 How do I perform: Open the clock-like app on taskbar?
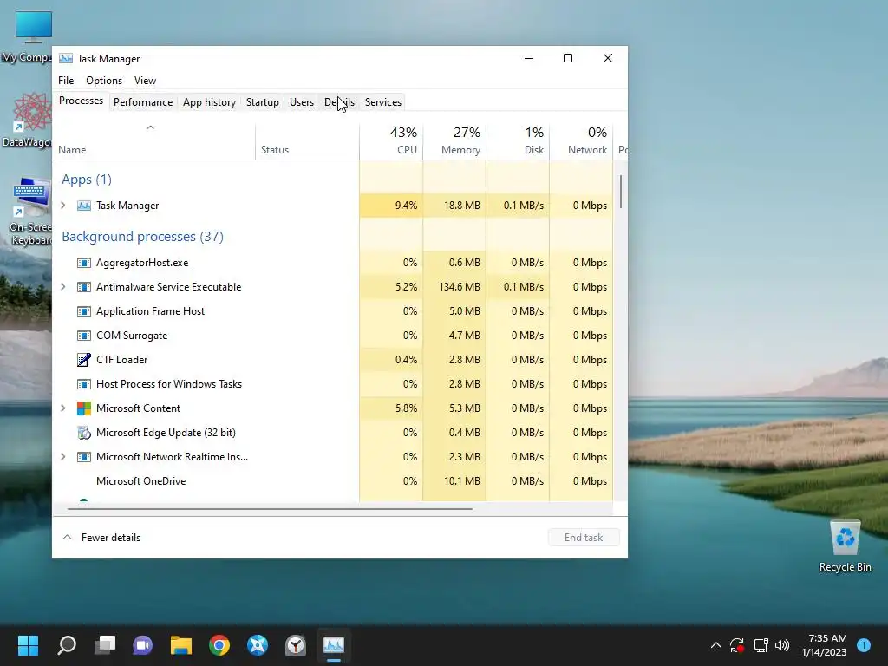click(x=296, y=645)
